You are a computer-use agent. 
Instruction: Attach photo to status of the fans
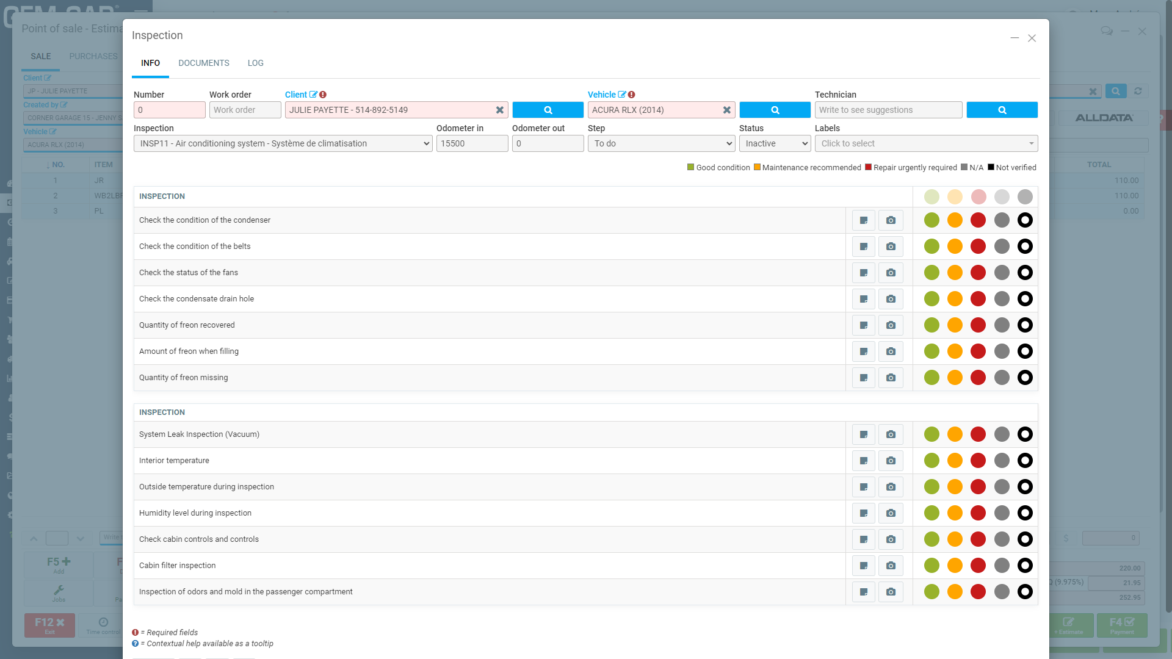coord(891,273)
